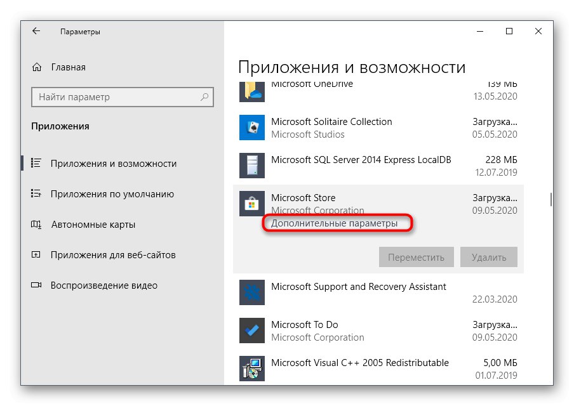Click the Приложения по умолчанию icon
The image size is (574, 406).
pyautogui.click(x=36, y=193)
